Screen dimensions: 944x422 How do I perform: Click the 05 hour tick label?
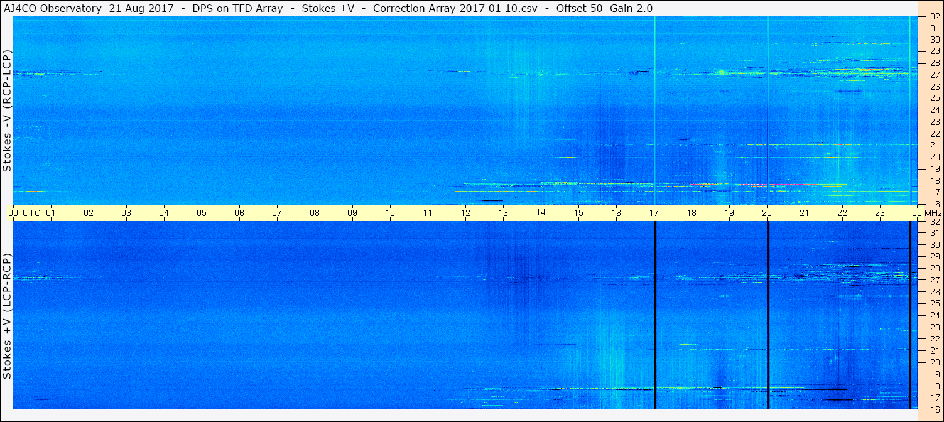[202, 214]
